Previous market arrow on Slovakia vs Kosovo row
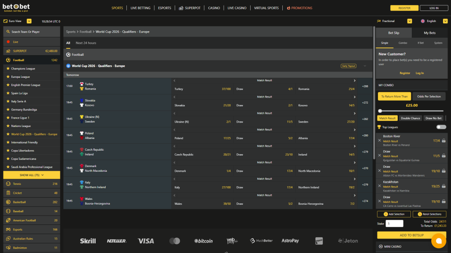 point(174,97)
